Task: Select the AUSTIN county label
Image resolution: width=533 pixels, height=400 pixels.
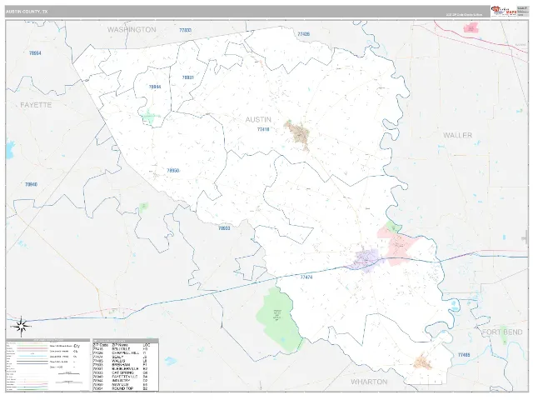Action: point(258,119)
